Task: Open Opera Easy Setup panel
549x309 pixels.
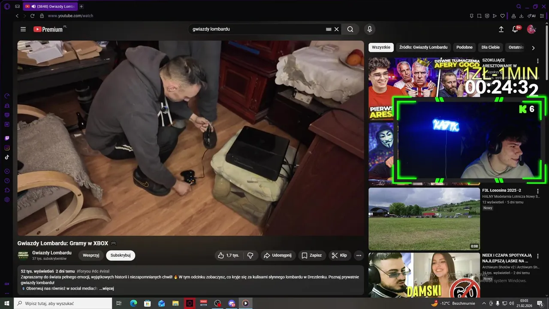Action: [542, 16]
